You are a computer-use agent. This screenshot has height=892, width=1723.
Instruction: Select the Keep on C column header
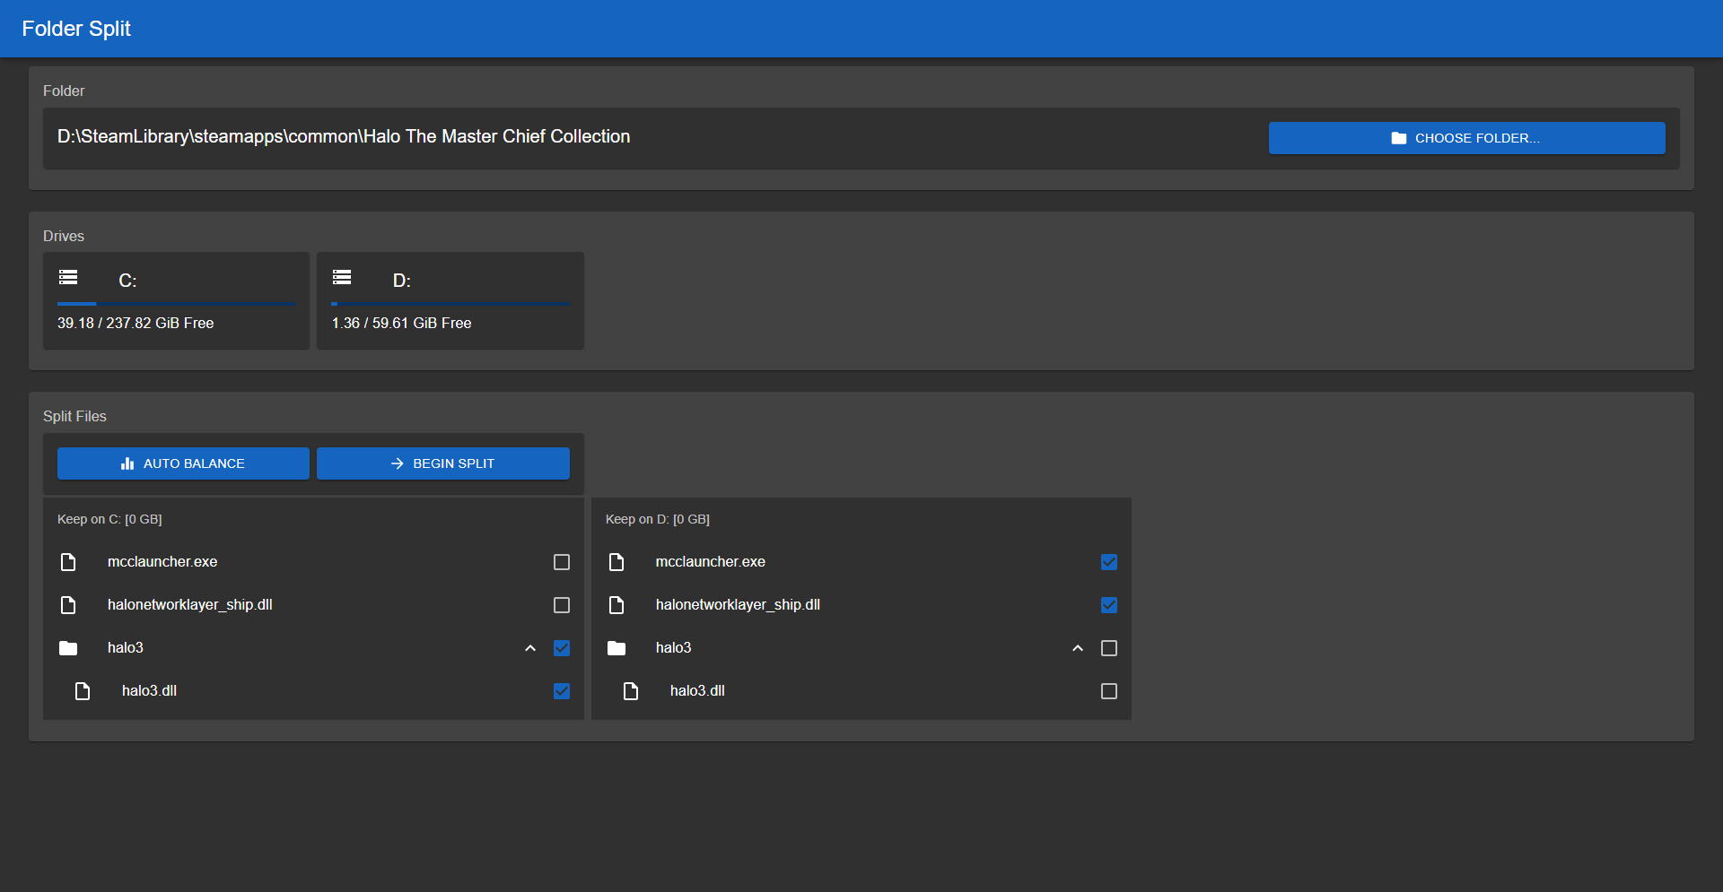coord(109,519)
